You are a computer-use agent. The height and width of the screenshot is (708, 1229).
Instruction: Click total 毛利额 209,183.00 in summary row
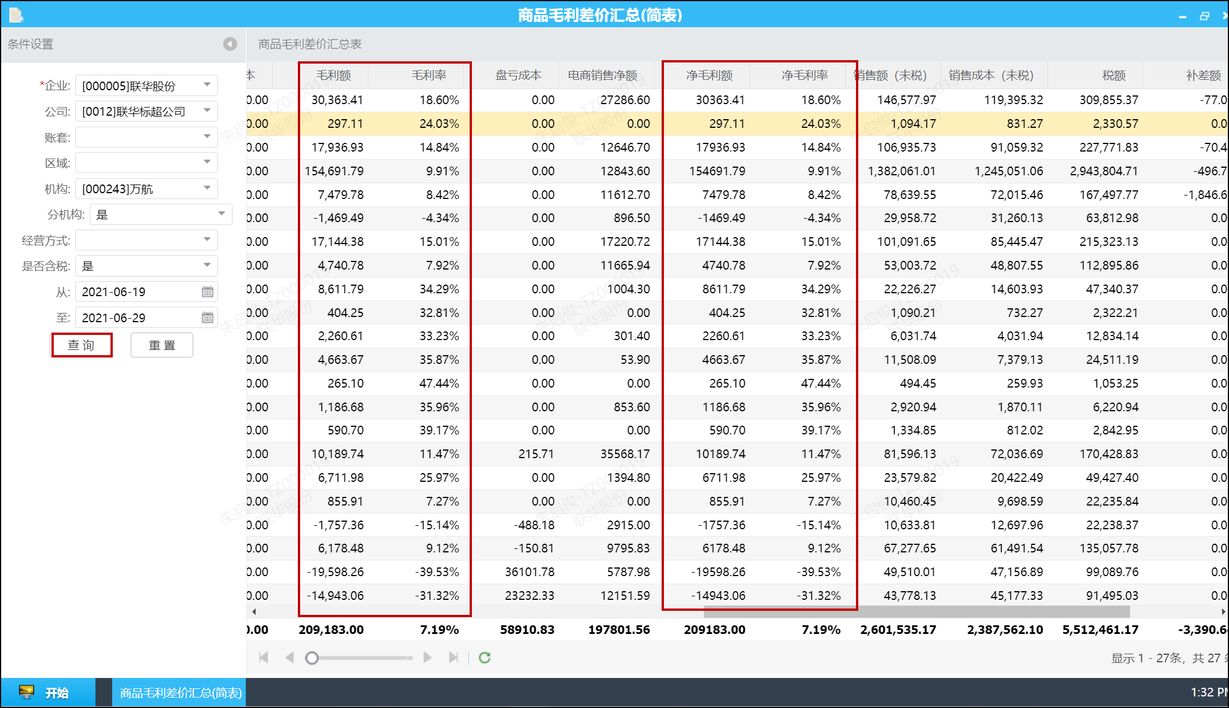pos(331,630)
